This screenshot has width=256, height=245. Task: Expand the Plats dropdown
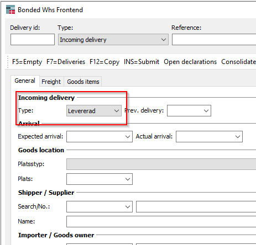click(100, 179)
